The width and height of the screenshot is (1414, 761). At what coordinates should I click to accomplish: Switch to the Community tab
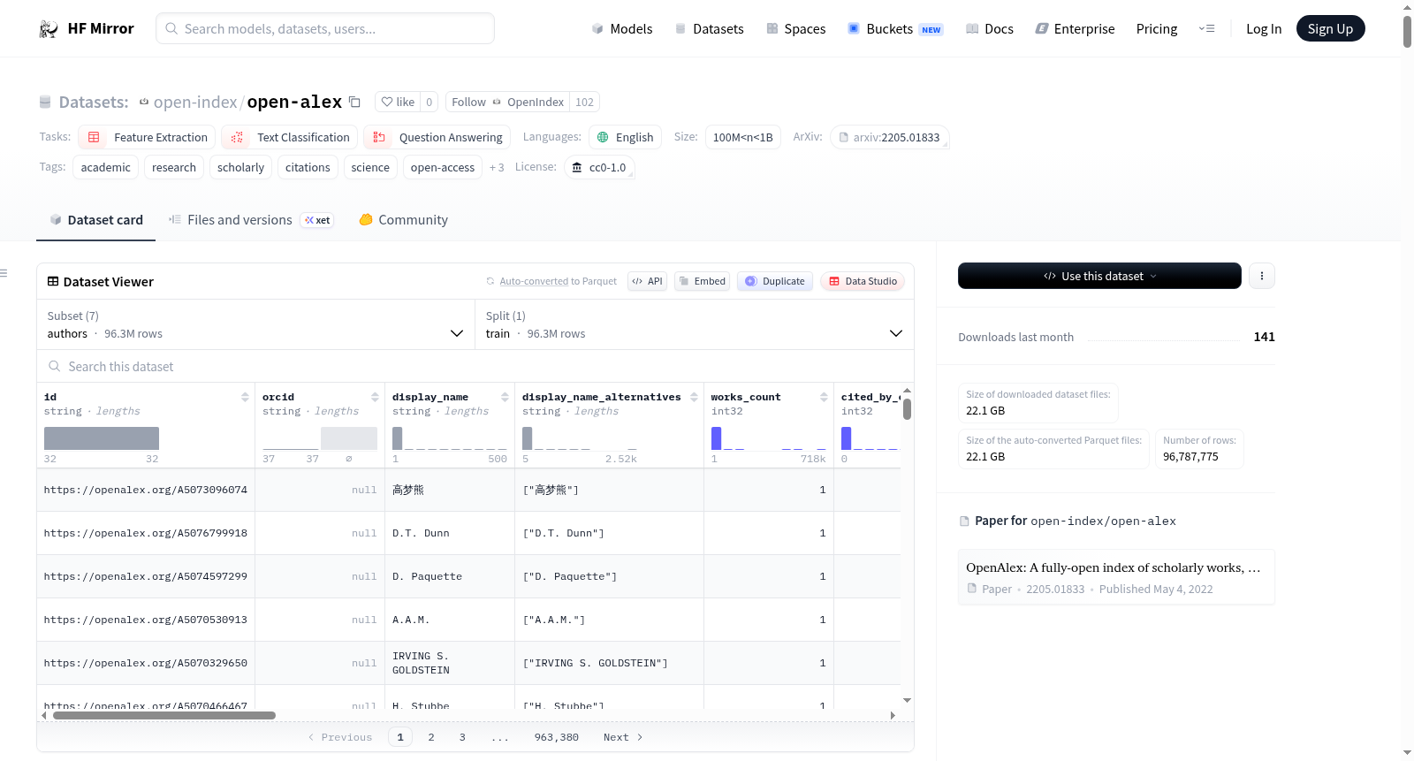point(403,220)
